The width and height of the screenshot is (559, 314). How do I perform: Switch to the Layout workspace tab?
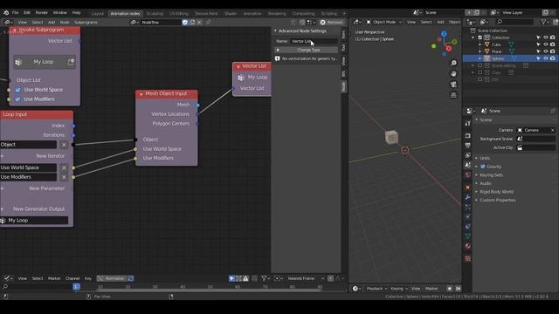point(97,14)
